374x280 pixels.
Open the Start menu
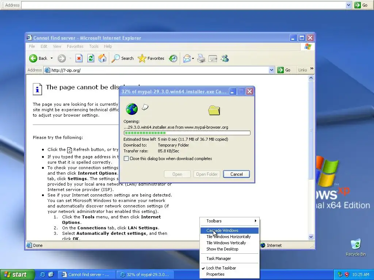coord(17,275)
